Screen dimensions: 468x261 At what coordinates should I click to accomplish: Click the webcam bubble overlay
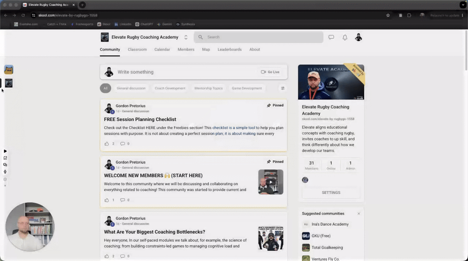30,227
